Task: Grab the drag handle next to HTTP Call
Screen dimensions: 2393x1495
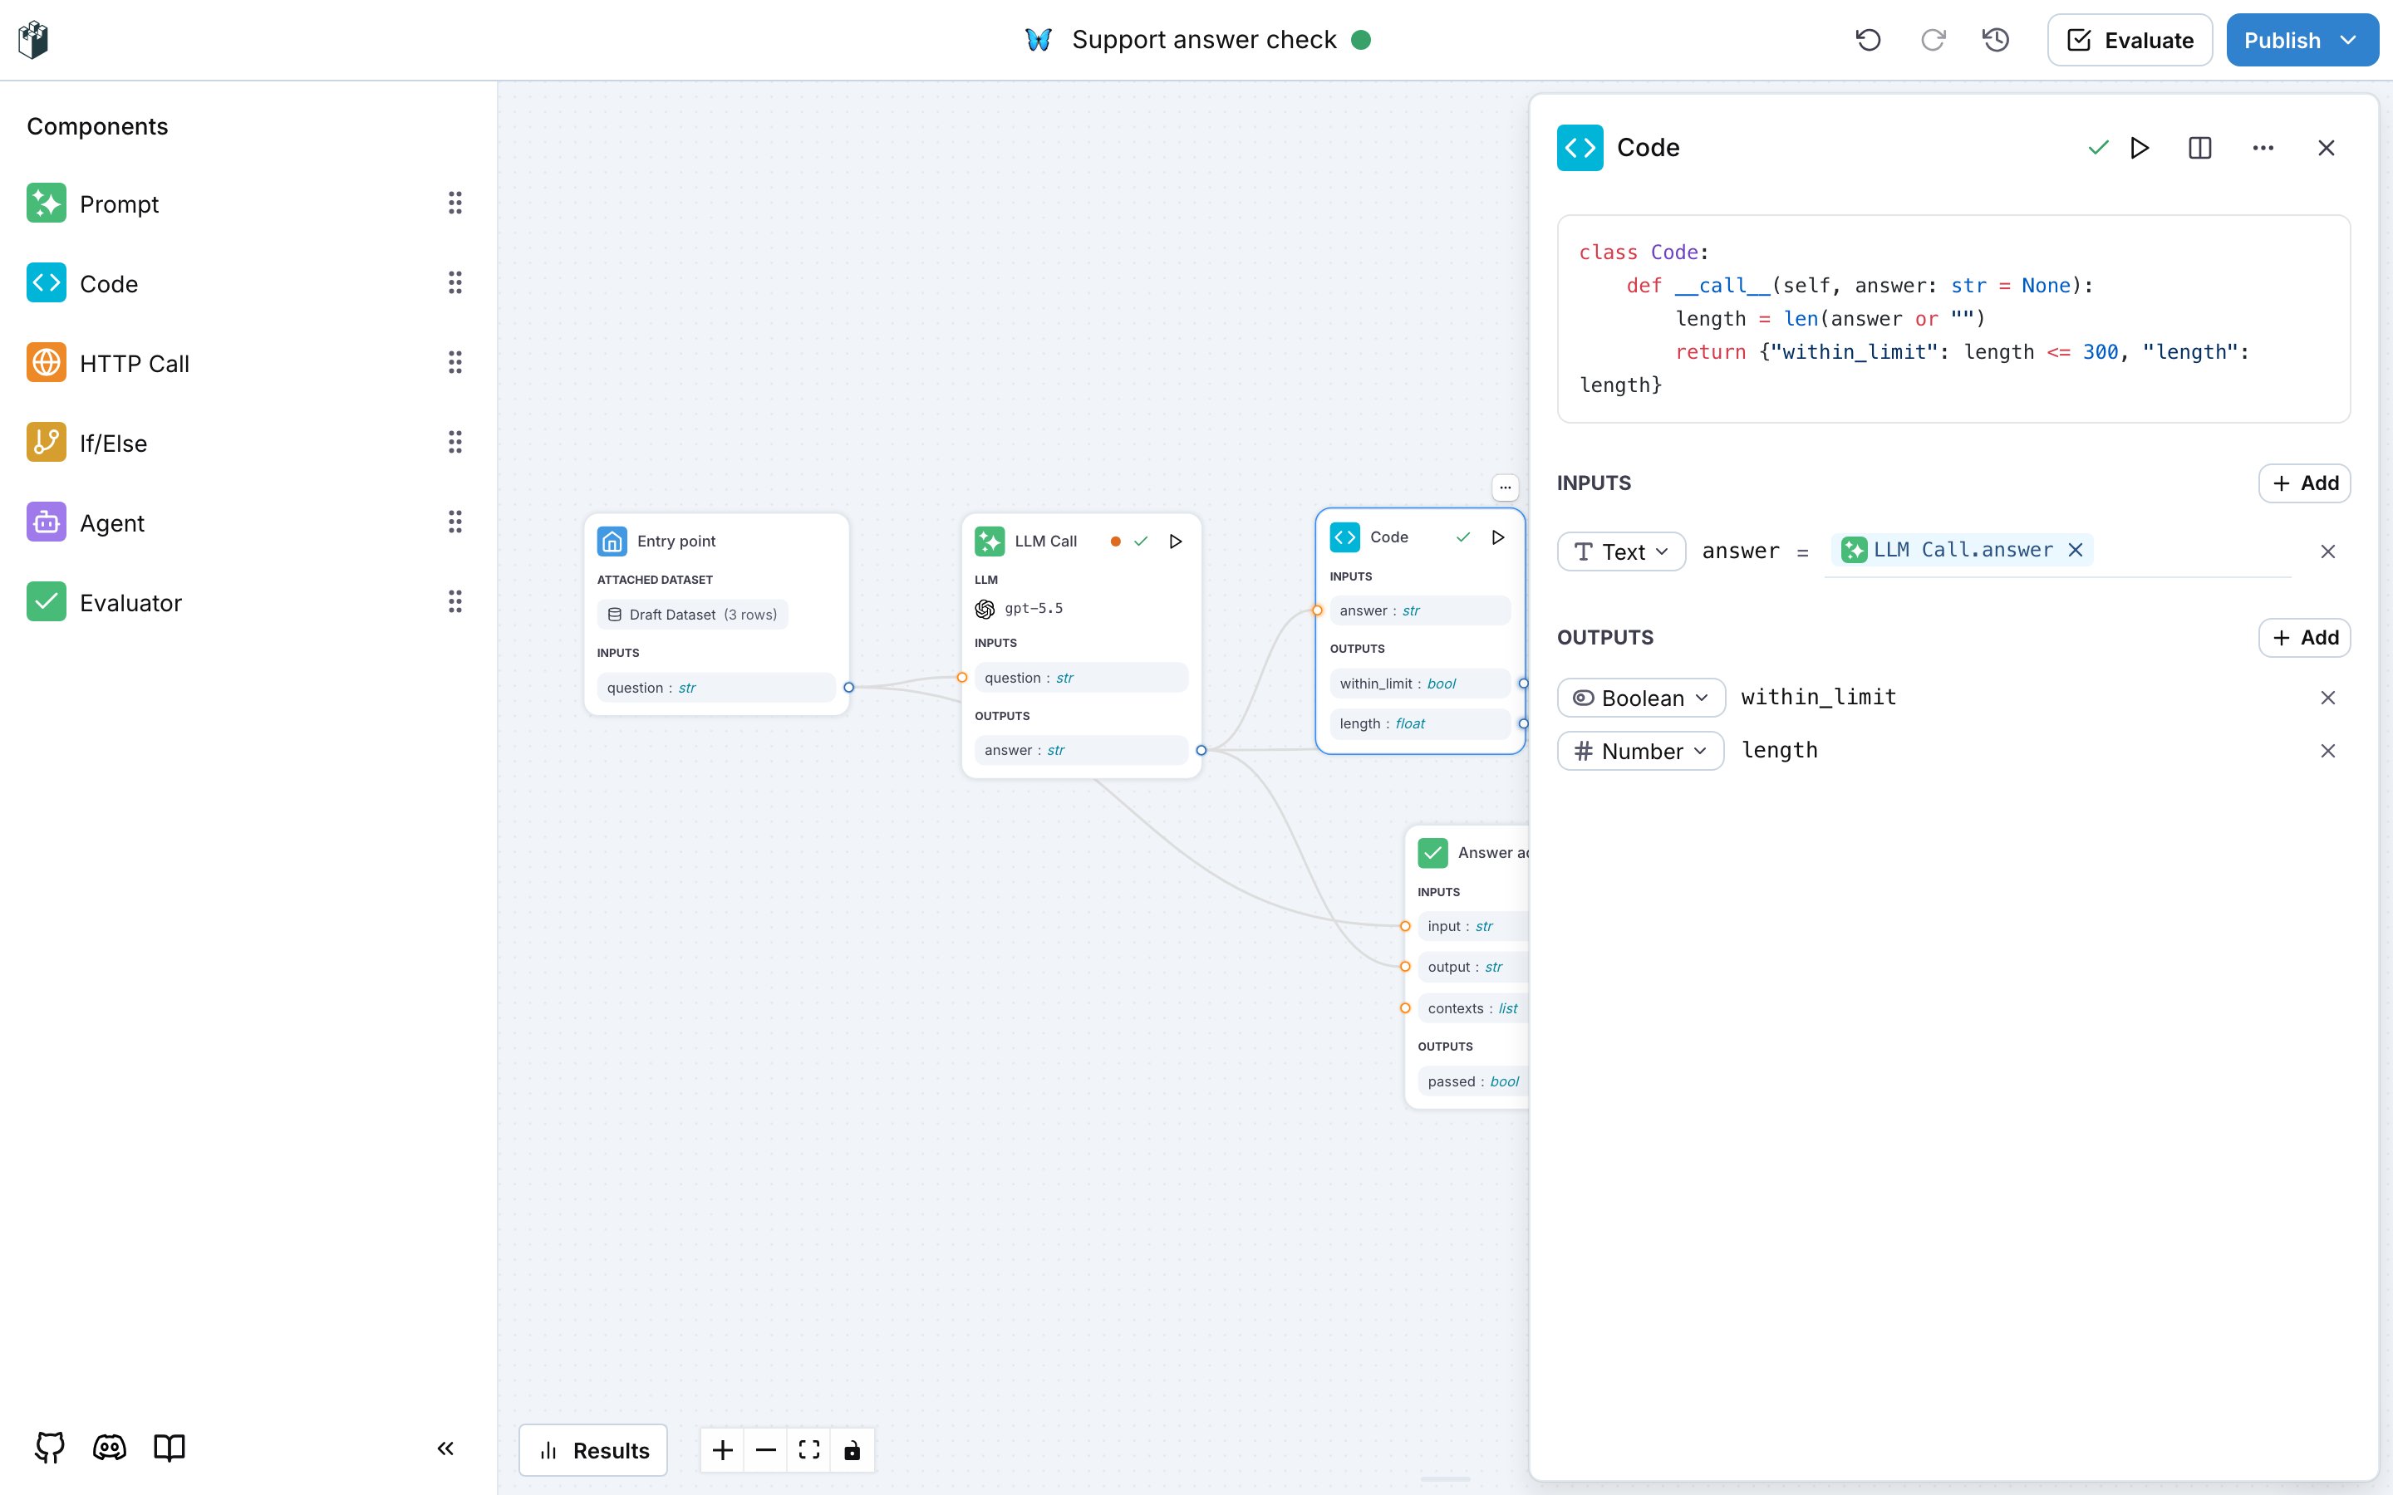Action: [x=455, y=362]
